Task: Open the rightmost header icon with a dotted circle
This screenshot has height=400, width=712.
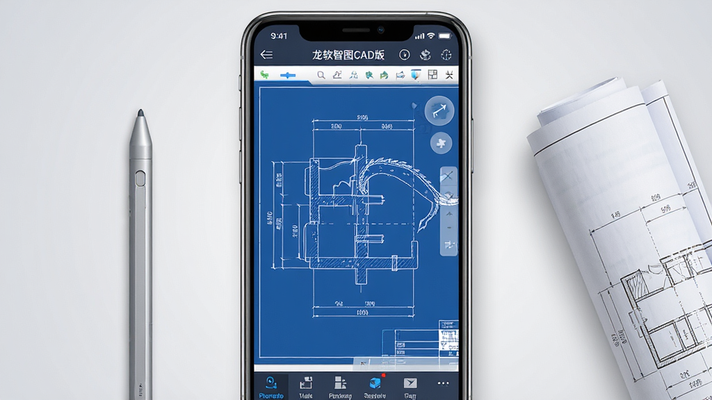Action: tap(446, 55)
